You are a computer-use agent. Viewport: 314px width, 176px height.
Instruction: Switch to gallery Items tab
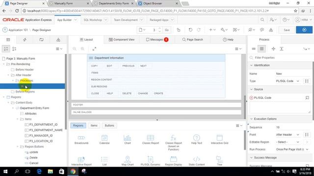94,126
